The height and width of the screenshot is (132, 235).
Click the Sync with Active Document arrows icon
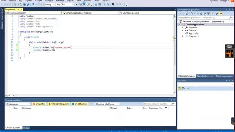[198, 14]
